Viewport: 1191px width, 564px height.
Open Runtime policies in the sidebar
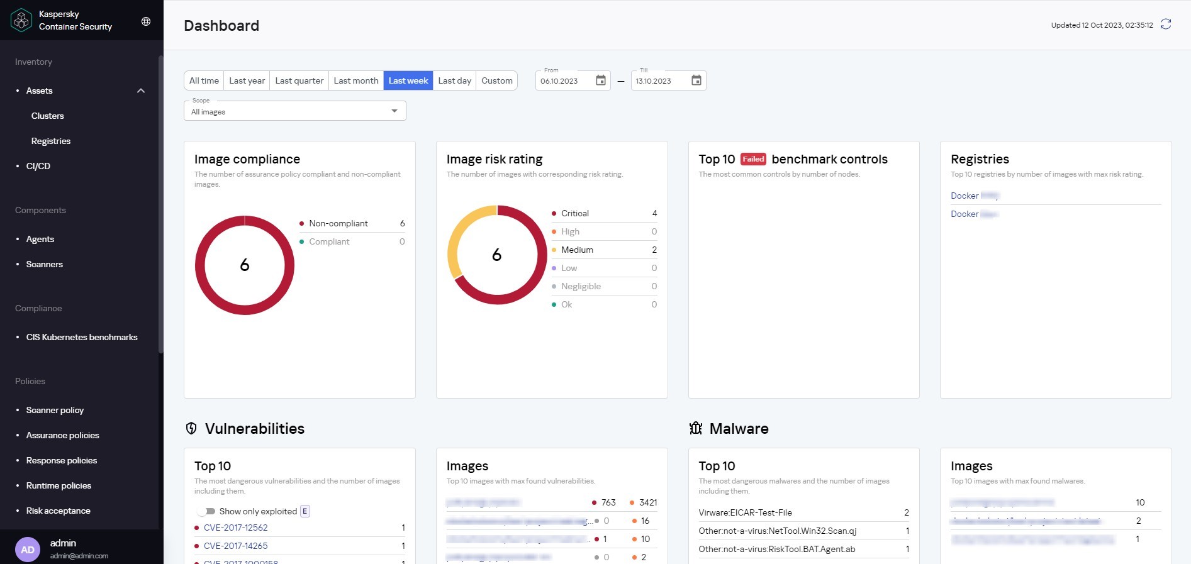[x=59, y=485]
